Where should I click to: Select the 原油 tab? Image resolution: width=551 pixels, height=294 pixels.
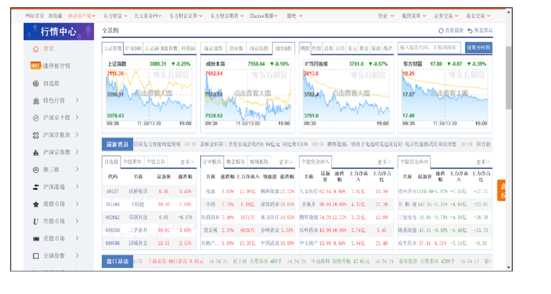[x=376, y=49]
